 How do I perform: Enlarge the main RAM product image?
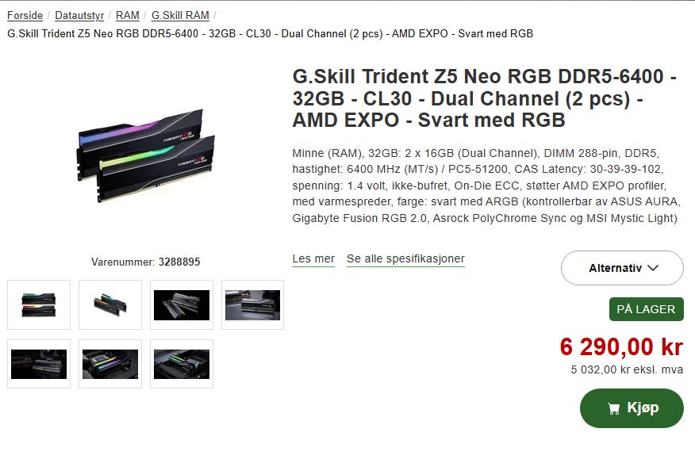point(146,155)
